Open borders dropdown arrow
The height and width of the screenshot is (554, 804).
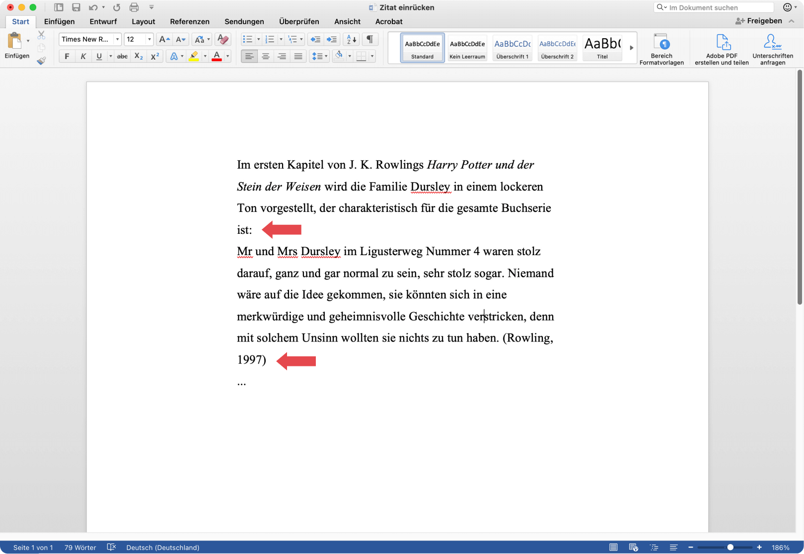click(x=372, y=56)
